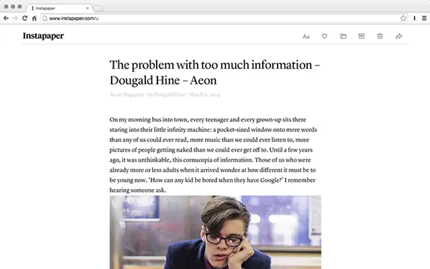Open a new browser tab
Viewport: 430px width, 269px height.
(99, 8)
